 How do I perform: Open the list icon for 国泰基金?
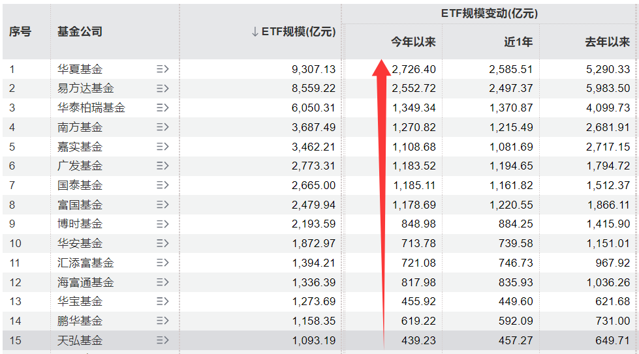pyautogui.click(x=163, y=185)
